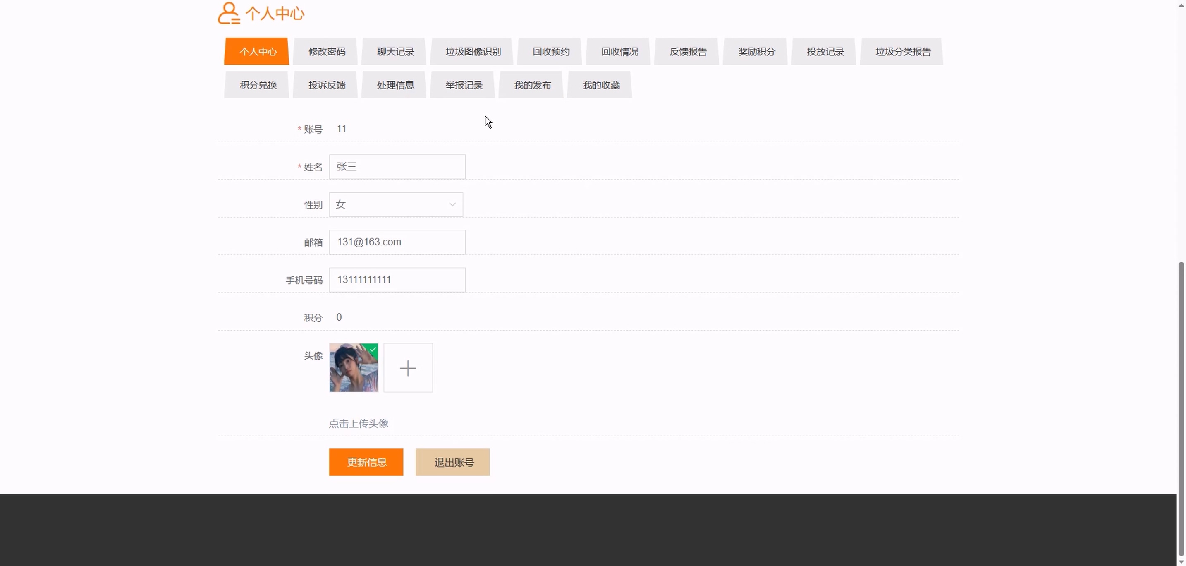1186x566 pixels.
Task: Select the 回收预约 tab
Action: coord(551,52)
